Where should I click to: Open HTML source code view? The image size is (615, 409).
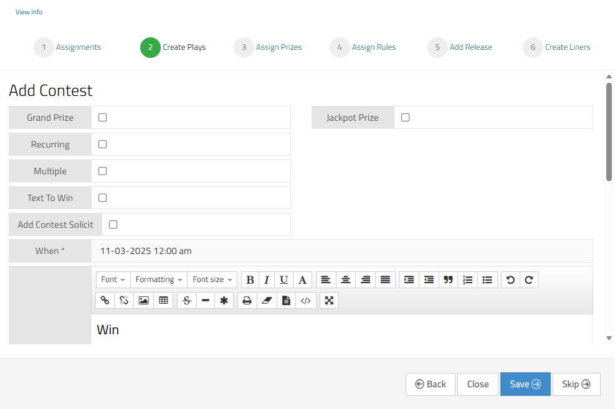[x=305, y=301]
